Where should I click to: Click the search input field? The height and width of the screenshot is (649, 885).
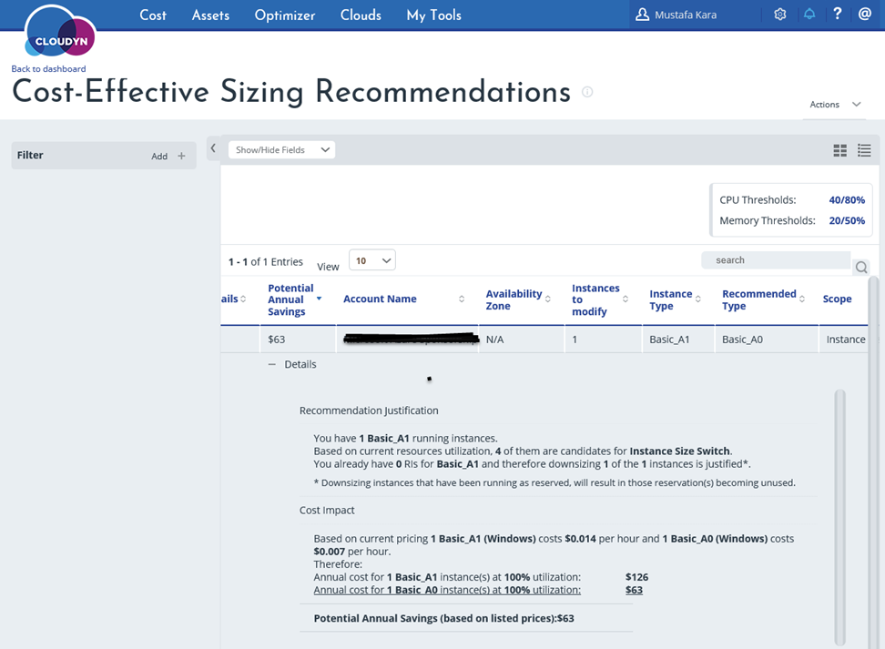coord(776,260)
